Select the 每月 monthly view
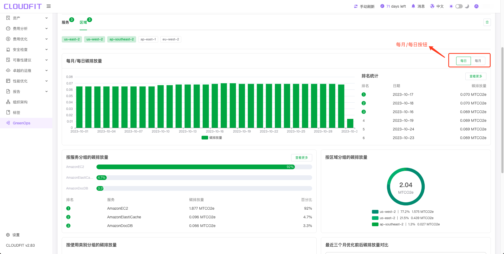The image size is (504, 254). (x=478, y=61)
